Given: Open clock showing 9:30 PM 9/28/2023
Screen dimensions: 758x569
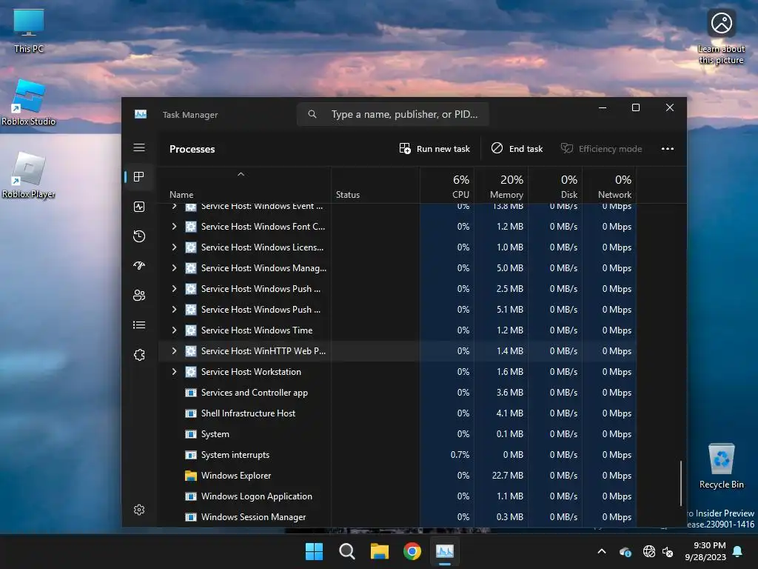Looking at the screenshot, I should pos(705,551).
